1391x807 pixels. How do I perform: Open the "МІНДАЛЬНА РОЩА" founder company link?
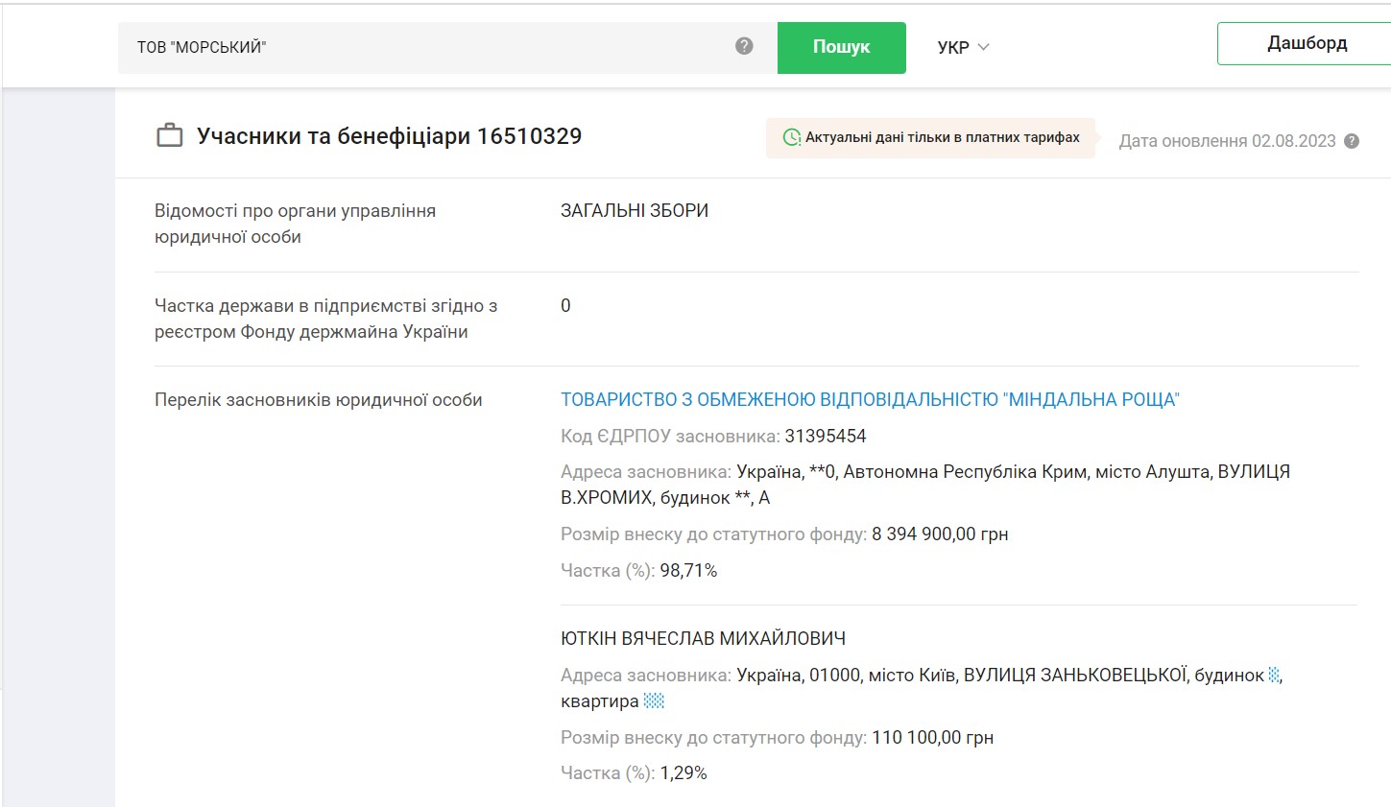tap(869, 400)
